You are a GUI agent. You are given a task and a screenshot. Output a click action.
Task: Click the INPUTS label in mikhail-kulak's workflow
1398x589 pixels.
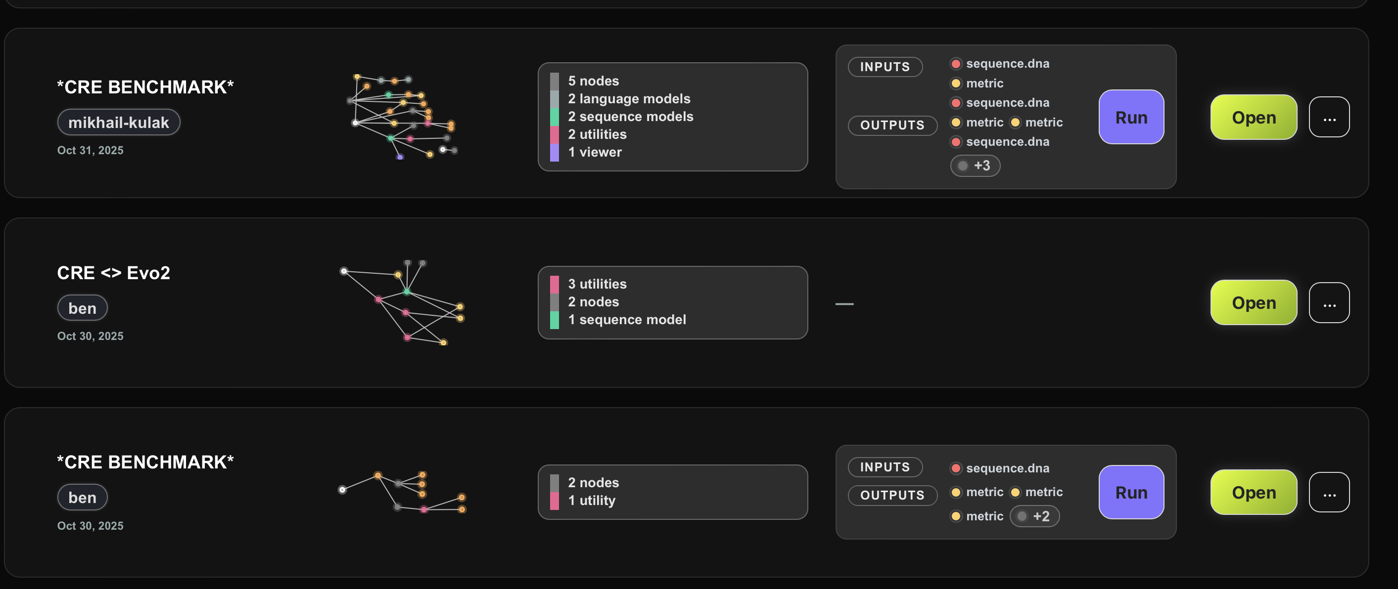885,67
